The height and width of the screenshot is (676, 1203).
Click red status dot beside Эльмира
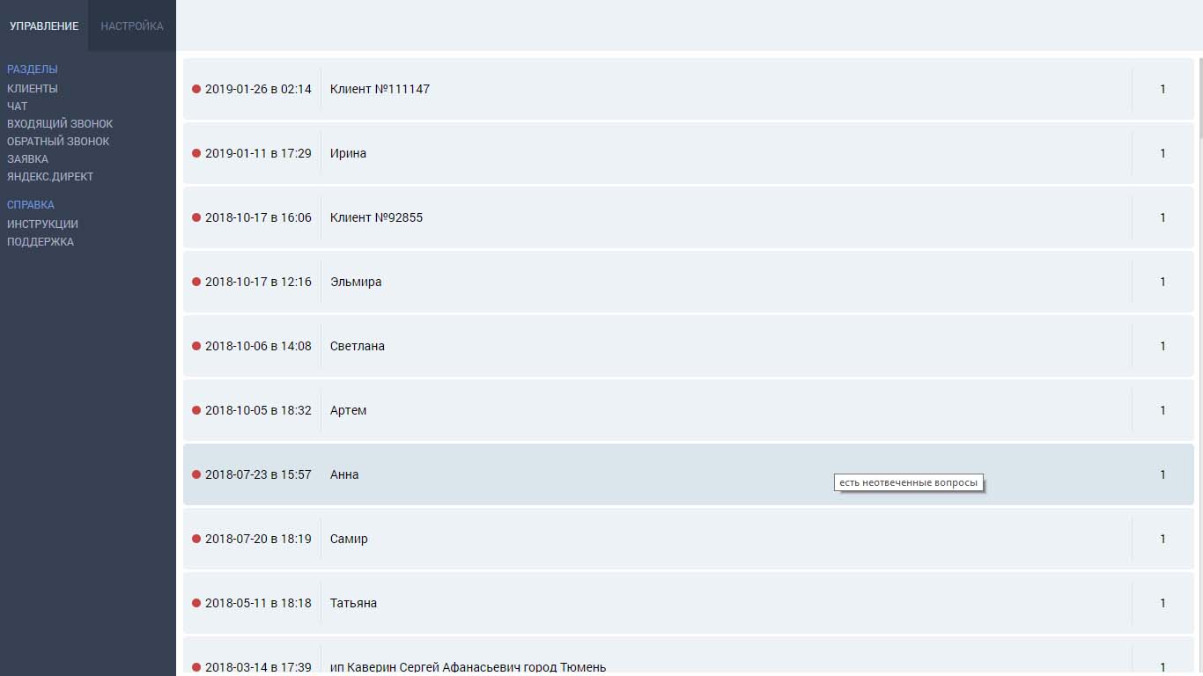pyautogui.click(x=196, y=282)
